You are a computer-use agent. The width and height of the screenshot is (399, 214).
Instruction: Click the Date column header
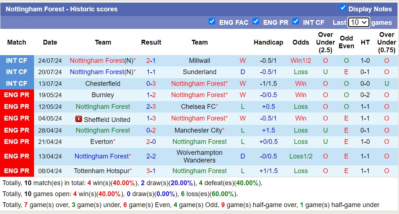(50, 42)
